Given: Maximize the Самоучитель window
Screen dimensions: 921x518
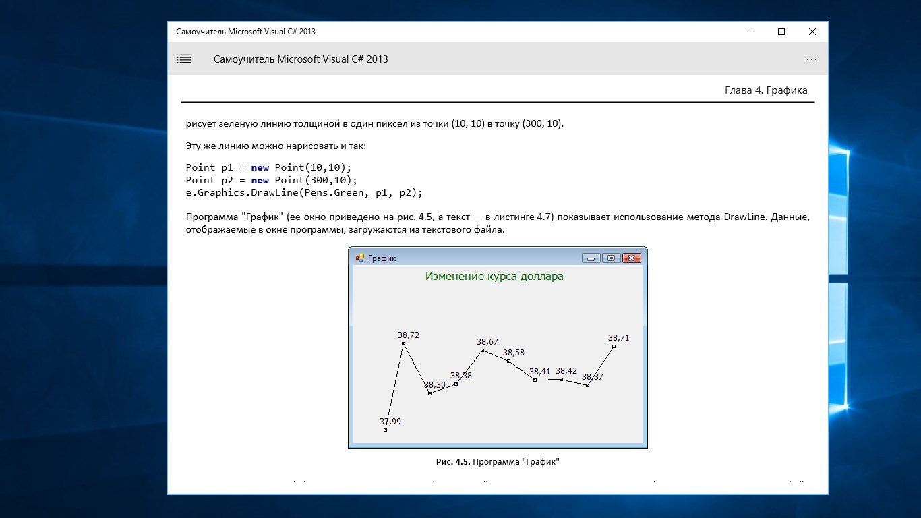Looking at the screenshot, I should (x=781, y=32).
